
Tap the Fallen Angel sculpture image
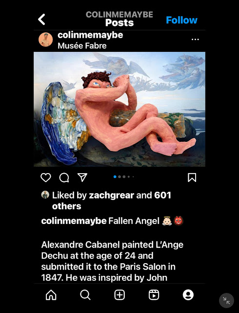(x=119, y=109)
